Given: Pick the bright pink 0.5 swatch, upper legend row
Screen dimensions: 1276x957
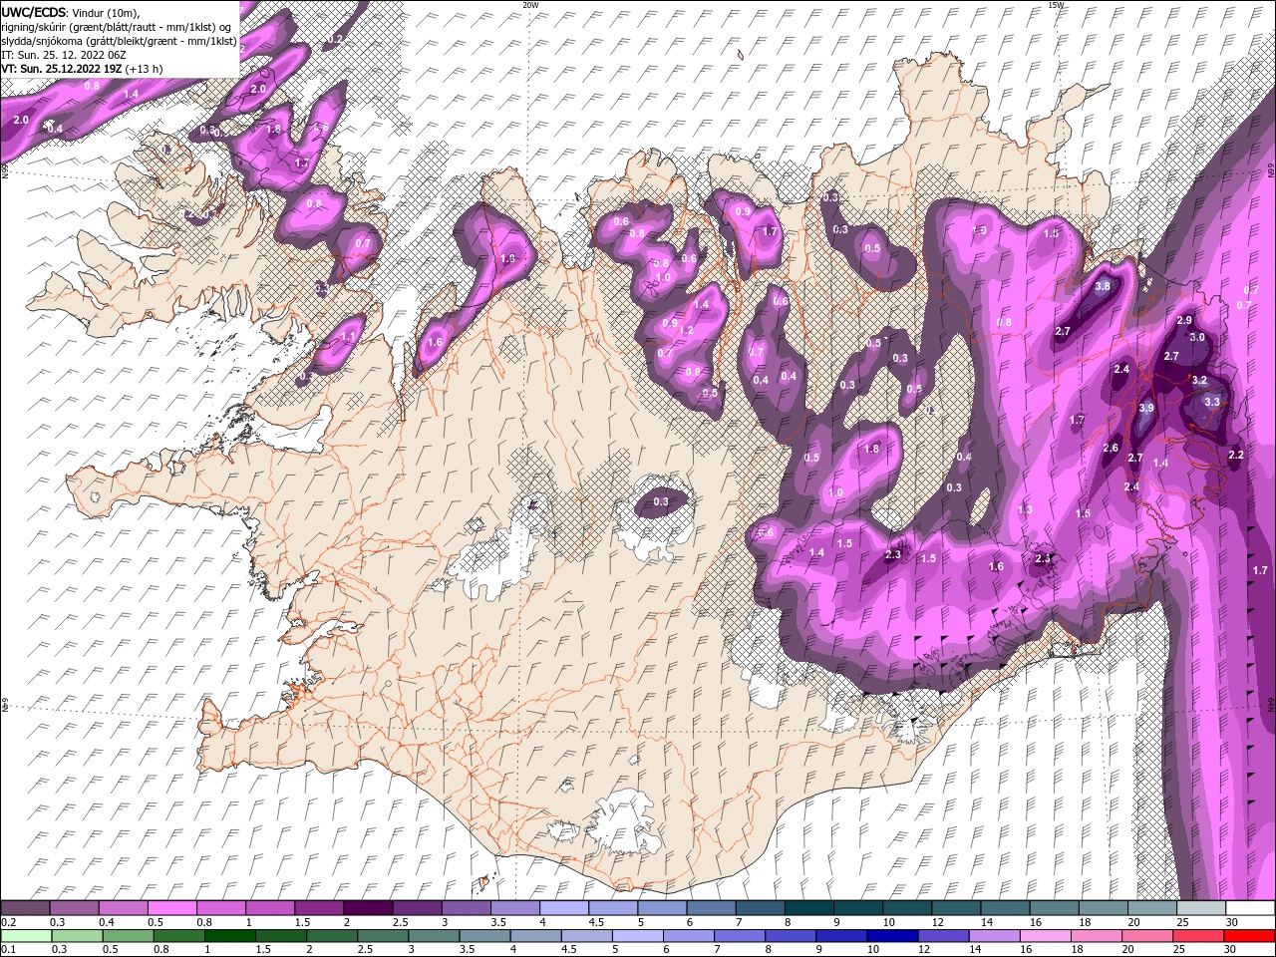Looking at the screenshot, I should click(171, 908).
